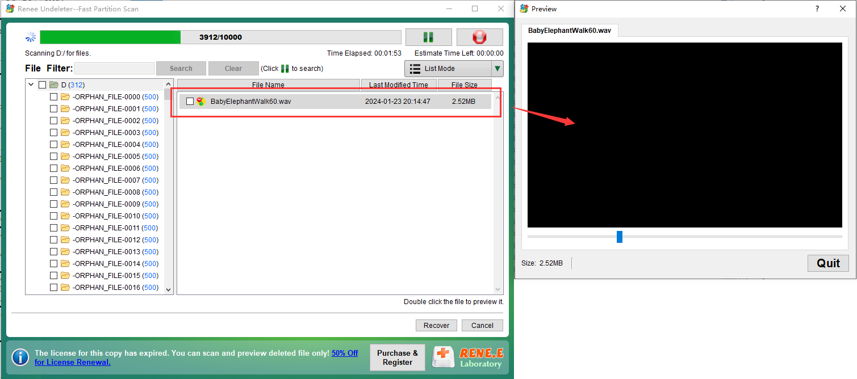Click the tree scrollbar down arrow
The height and width of the screenshot is (379, 857).
click(168, 289)
